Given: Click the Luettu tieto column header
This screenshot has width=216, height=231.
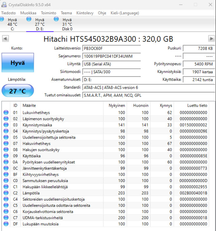Looking at the screenshot, I should pyautogui.click(x=197, y=105).
